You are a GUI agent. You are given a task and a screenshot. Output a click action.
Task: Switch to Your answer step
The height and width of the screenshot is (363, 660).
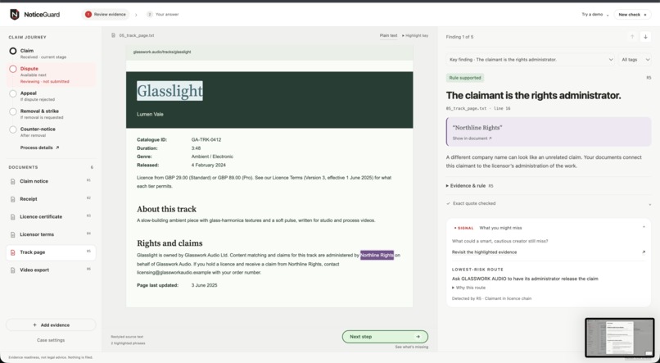click(x=163, y=14)
